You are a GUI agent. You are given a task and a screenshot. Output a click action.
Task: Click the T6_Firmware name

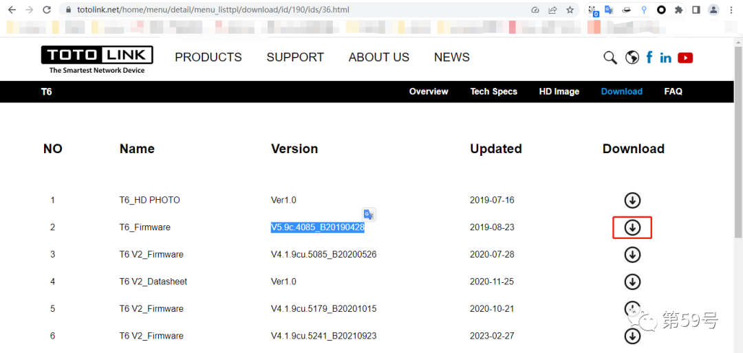[144, 227]
